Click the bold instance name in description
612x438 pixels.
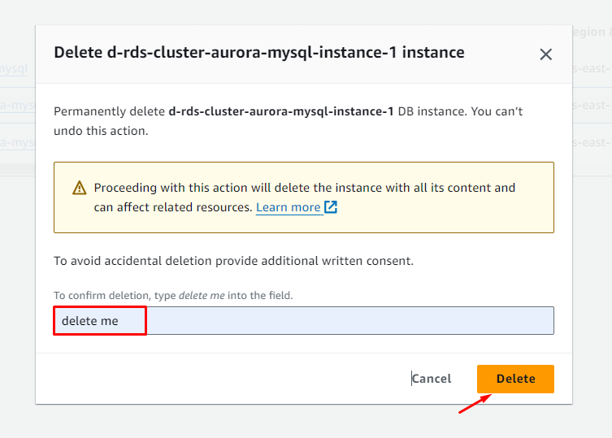coord(280,111)
